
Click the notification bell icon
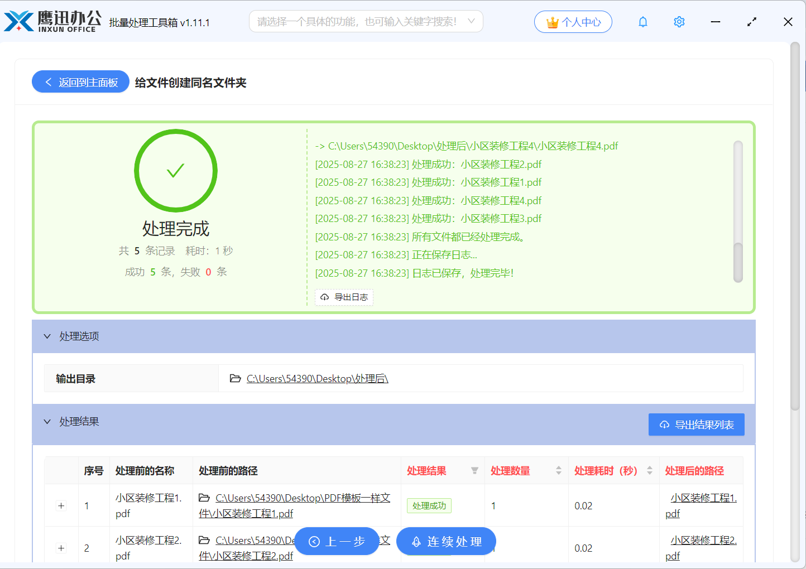(x=643, y=22)
